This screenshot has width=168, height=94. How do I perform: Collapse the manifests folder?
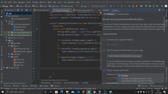(7, 16)
